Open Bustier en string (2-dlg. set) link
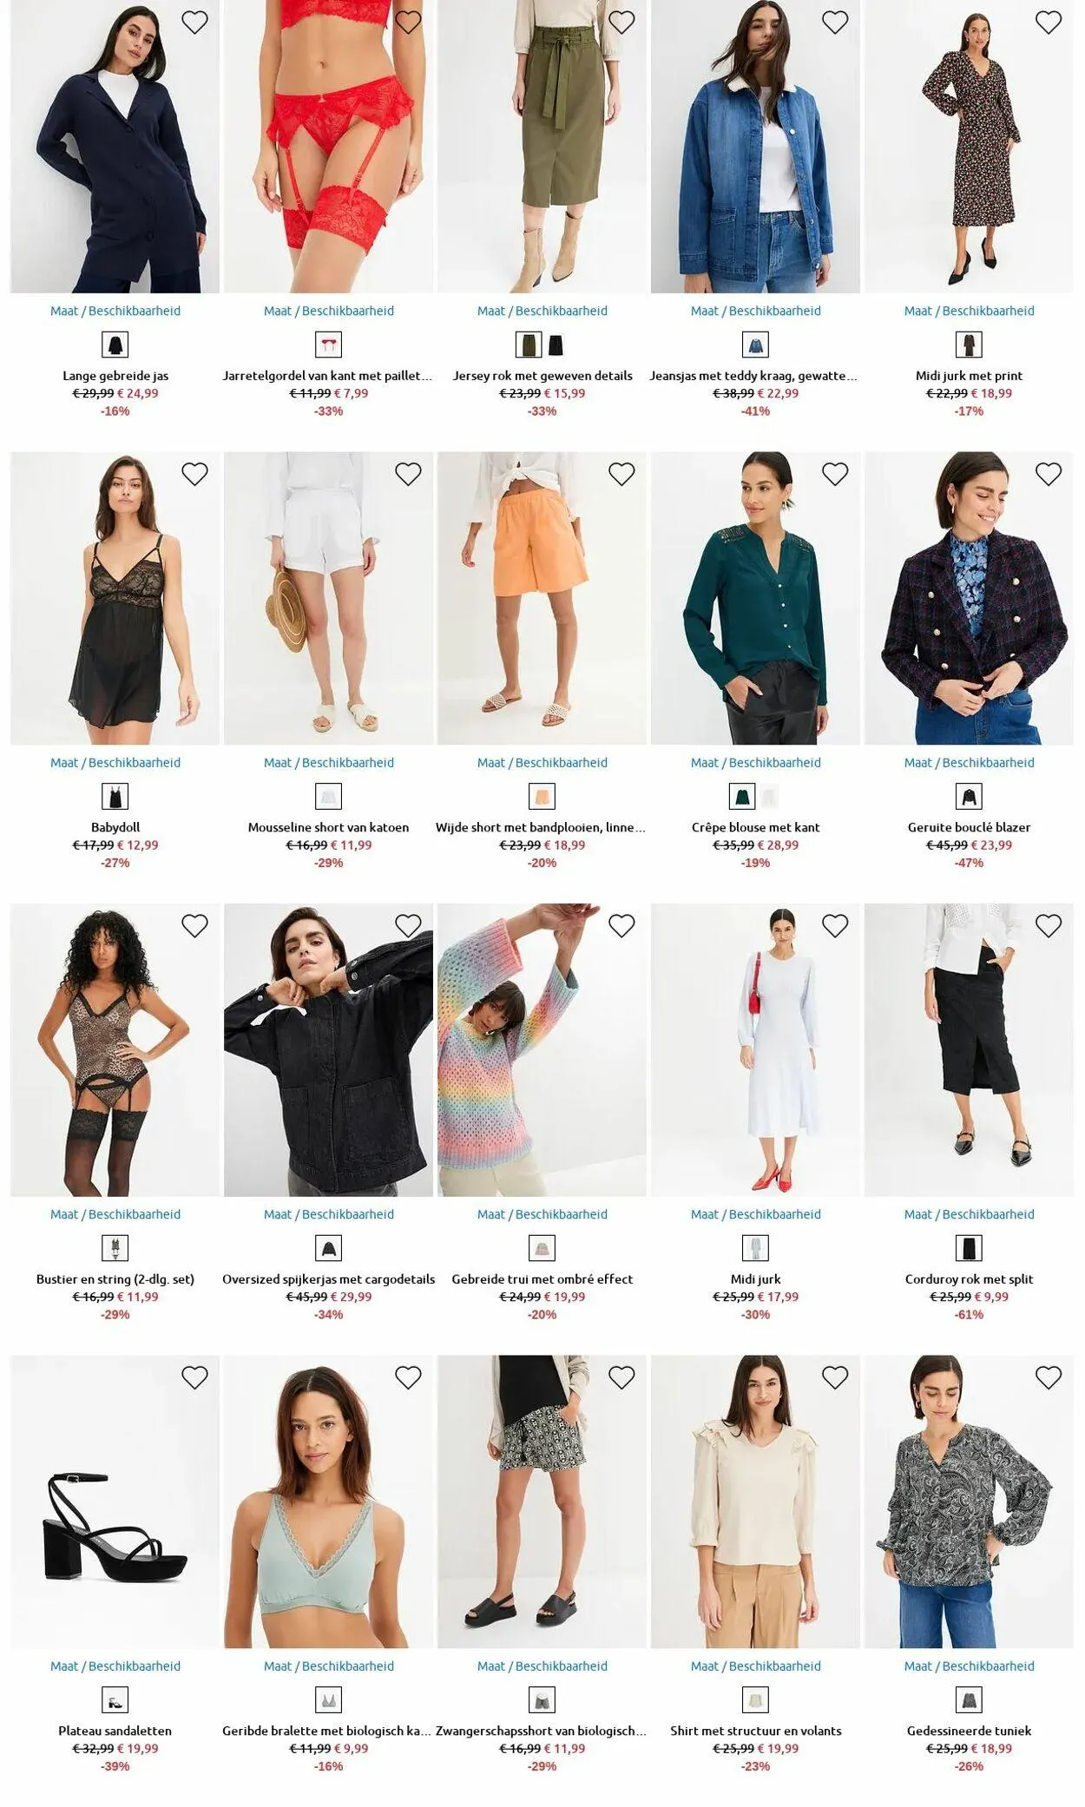The width and height of the screenshot is (1085, 1807). coord(115,1279)
